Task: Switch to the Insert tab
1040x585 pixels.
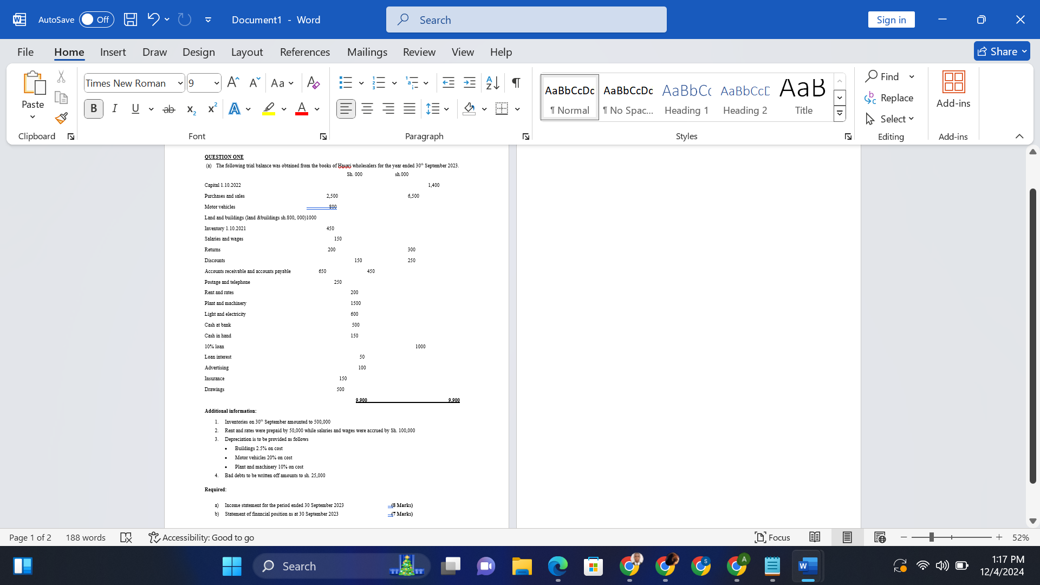Action: tap(113, 52)
